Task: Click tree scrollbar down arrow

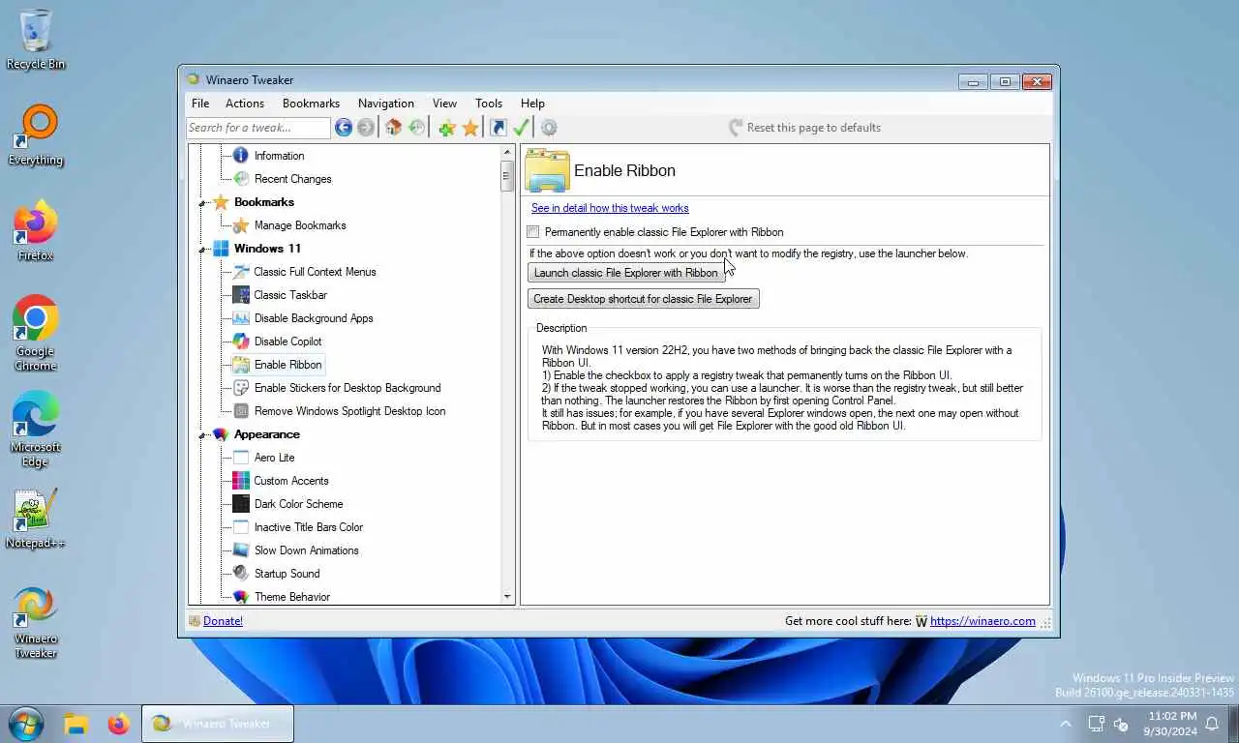Action: tap(507, 598)
